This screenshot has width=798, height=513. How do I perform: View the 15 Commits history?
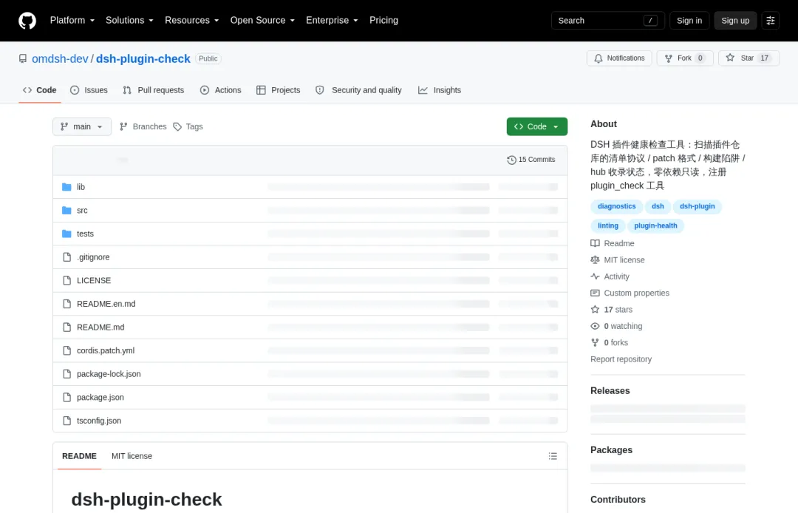pyautogui.click(x=531, y=160)
